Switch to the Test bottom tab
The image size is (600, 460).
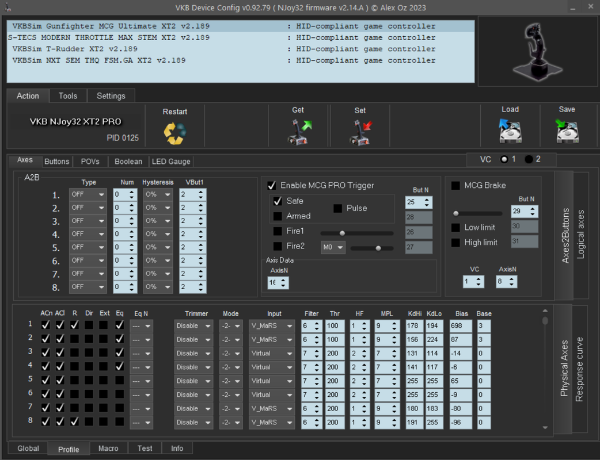pos(145,448)
